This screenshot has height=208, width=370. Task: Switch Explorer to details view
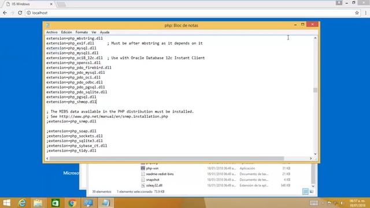[x=305, y=192]
